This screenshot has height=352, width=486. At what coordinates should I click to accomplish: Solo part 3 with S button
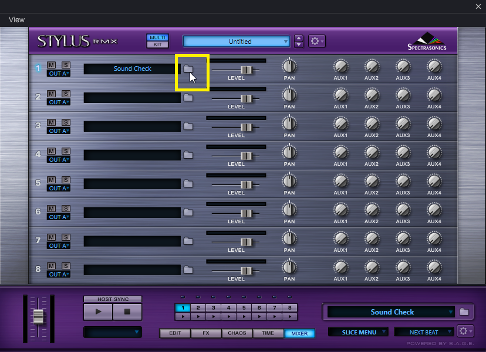66,122
